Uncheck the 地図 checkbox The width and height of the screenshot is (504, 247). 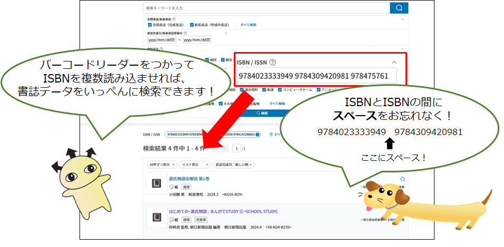[206, 60]
